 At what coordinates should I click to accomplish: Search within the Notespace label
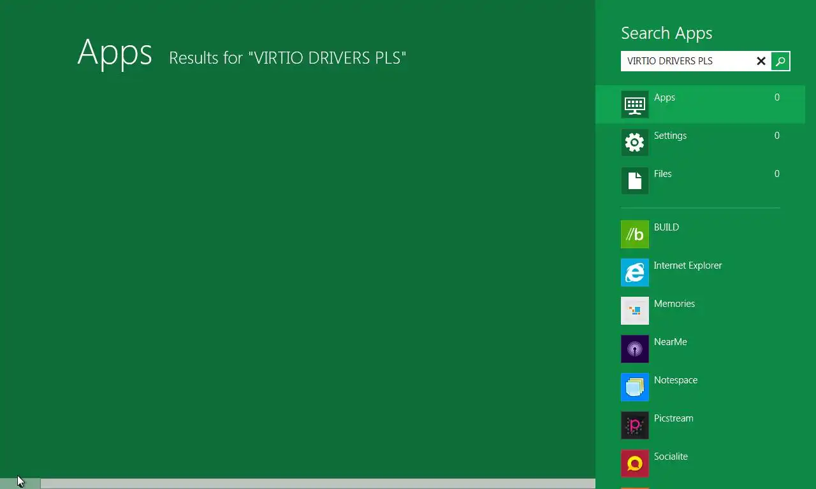pos(675,380)
